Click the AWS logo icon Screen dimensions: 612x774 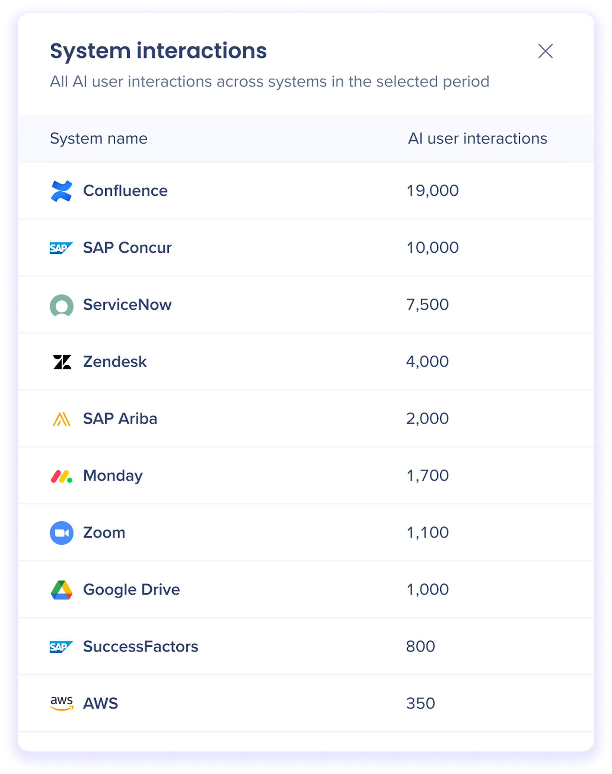click(62, 703)
